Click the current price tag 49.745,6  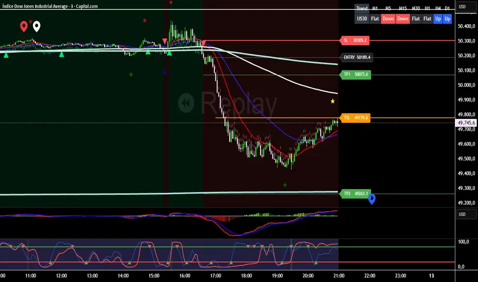click(x=466, y=123)
